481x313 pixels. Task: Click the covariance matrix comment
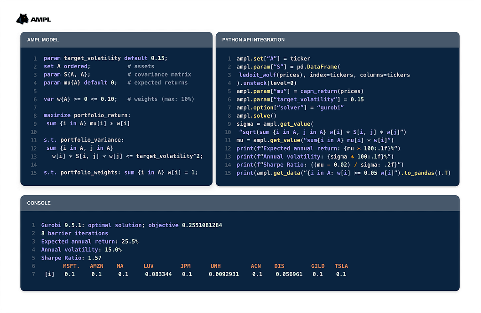pos(159,75)
